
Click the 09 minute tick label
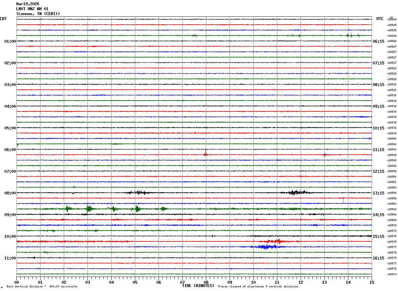click(x=230, y=282)
